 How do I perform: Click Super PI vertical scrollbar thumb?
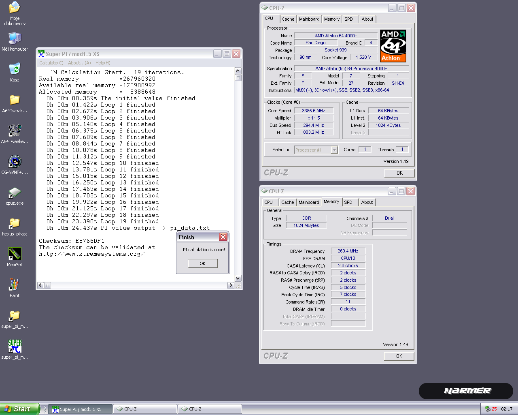(x=238, y=77)
